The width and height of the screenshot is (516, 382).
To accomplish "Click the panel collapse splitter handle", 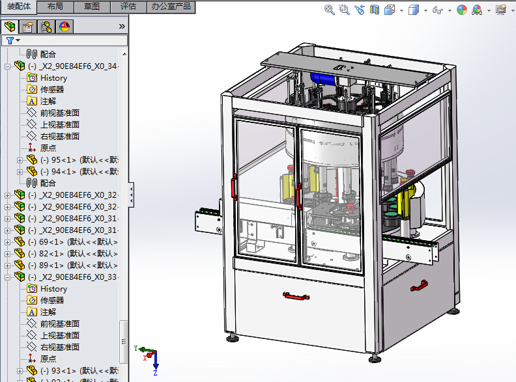I will 132,195.
